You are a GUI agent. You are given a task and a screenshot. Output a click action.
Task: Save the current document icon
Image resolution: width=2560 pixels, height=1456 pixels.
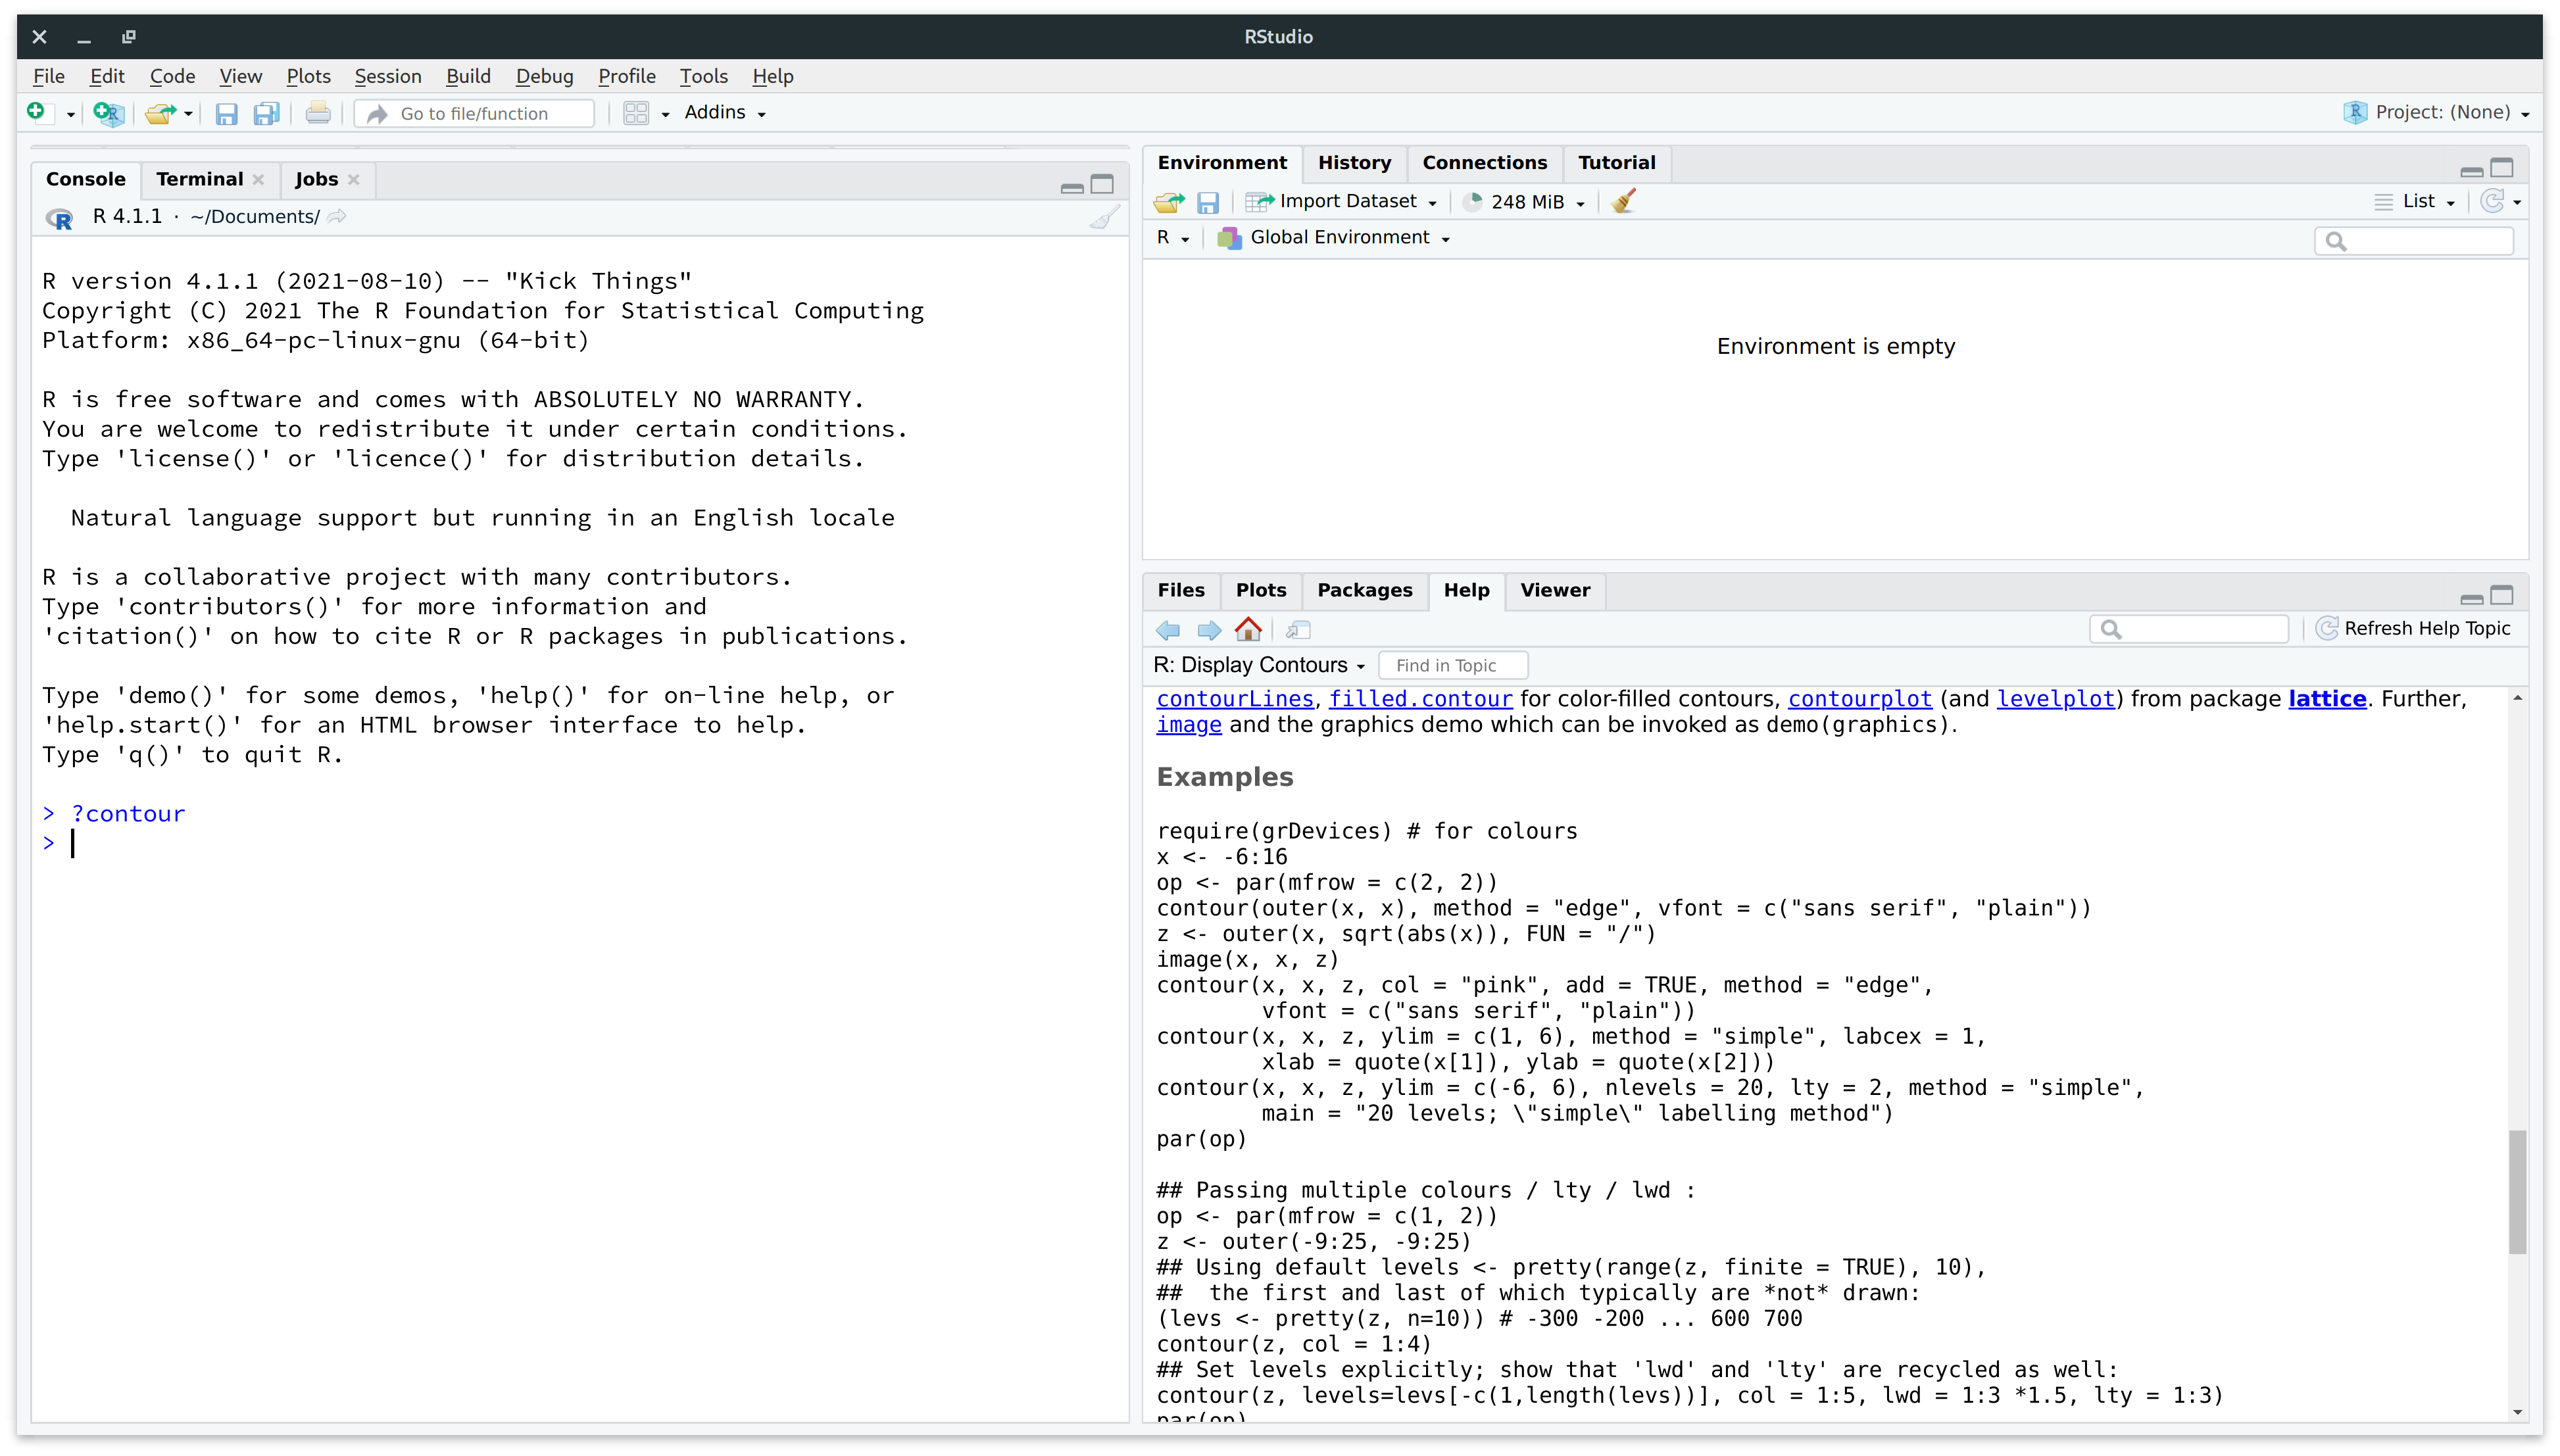[226, 113]
